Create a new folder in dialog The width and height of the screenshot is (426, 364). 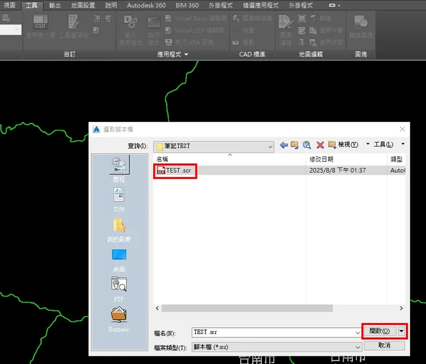(332, 144)
